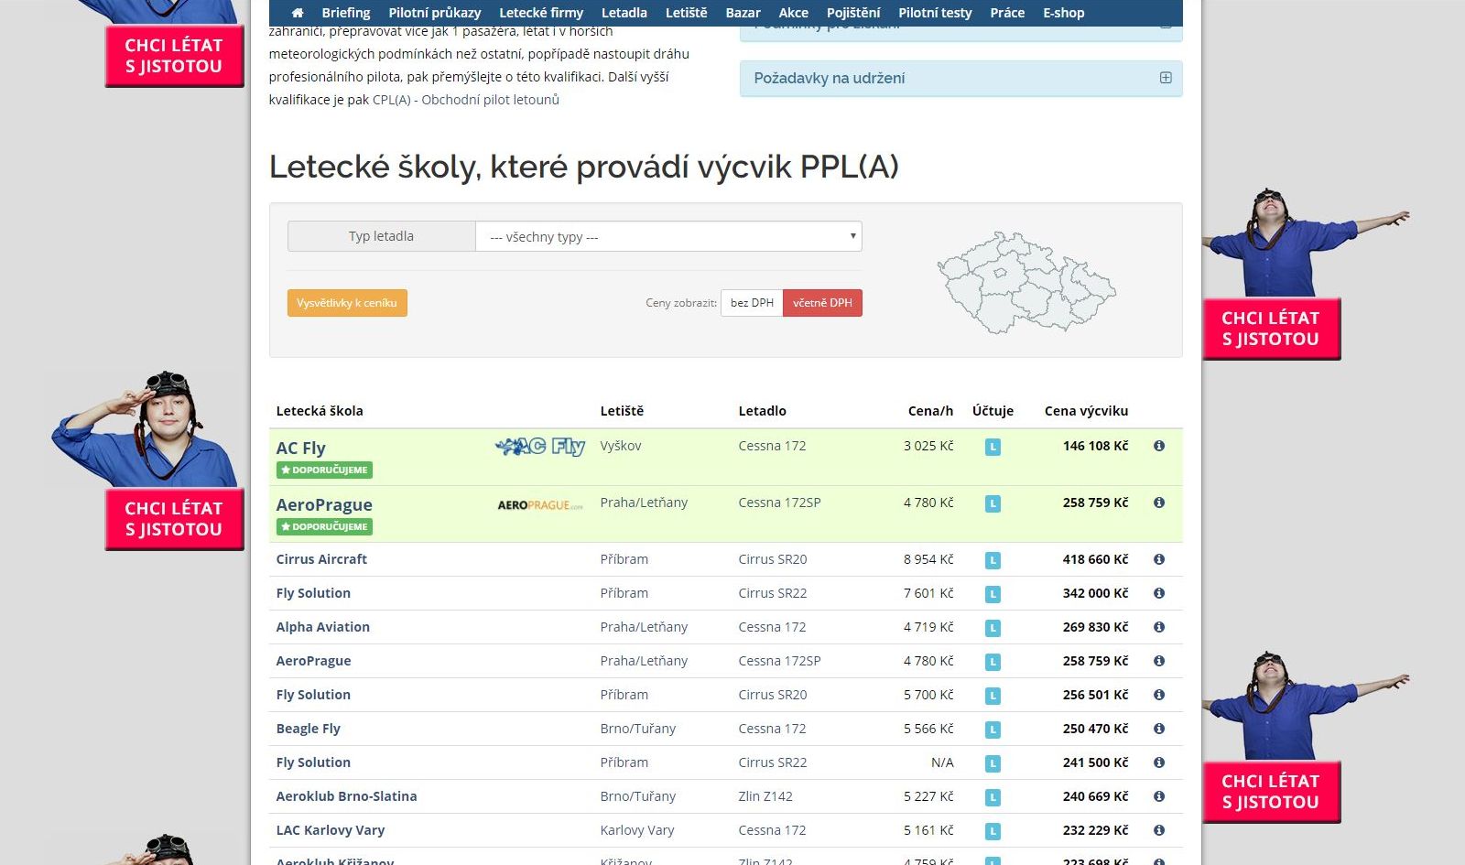Click Doporučujeme badge under AeroPrague heading
The width and height of the screenshot is (1465, 865).
point(324,526)
